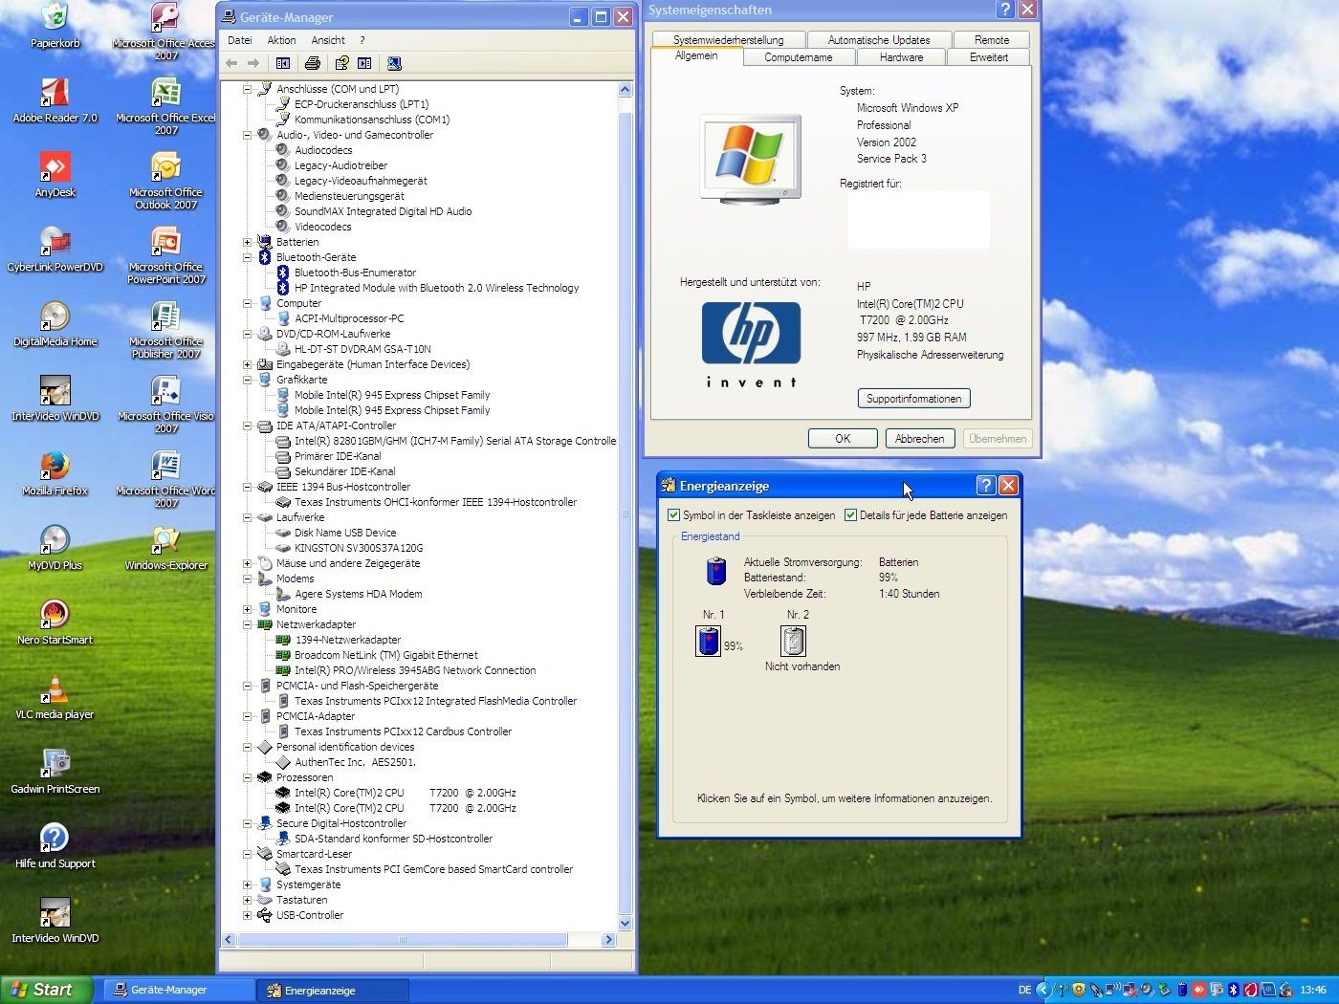This screenshot has width=1339, height=1004.
Task: Expand the USB-Controller tree node
Action: 247,915
